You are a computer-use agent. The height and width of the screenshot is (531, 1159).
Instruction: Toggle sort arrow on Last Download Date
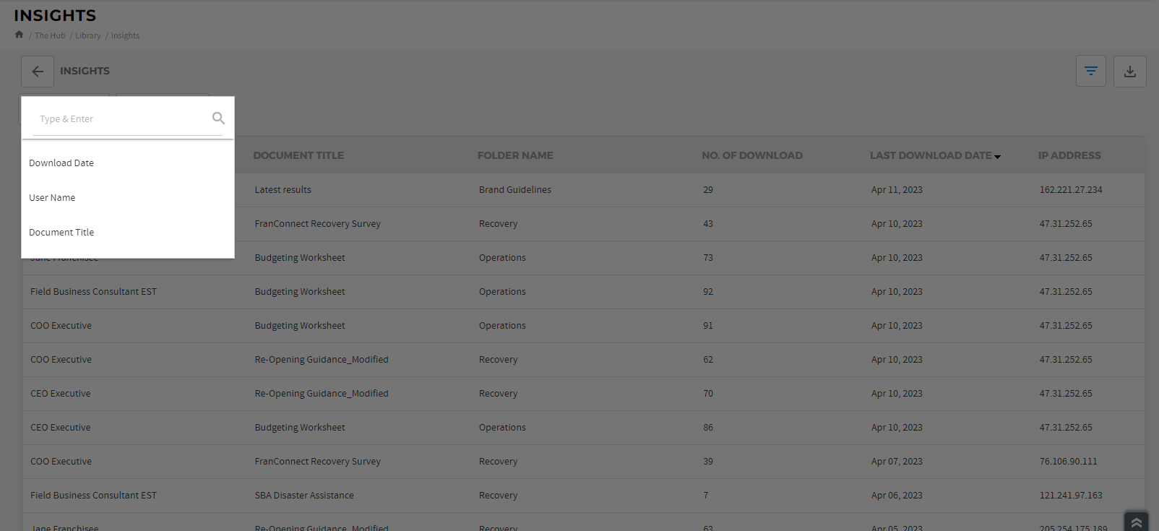[997, 156]
